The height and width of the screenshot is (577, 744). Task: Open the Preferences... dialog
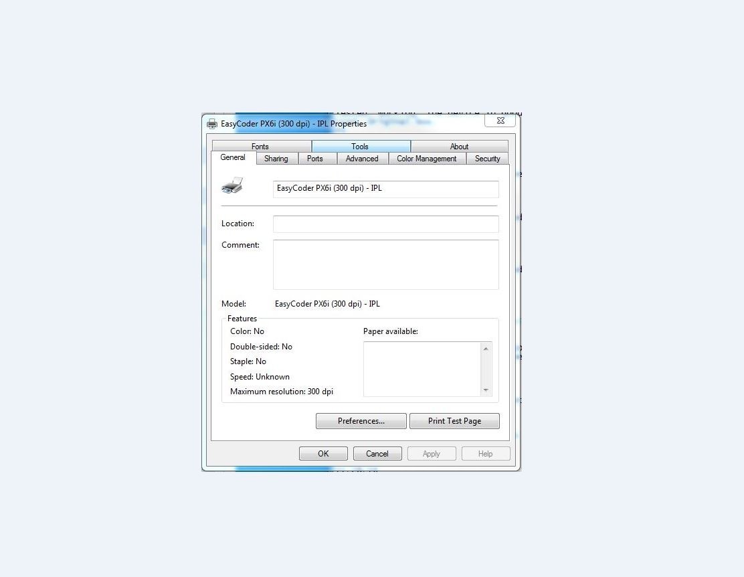pyautogui.click(x=361, y=421)
